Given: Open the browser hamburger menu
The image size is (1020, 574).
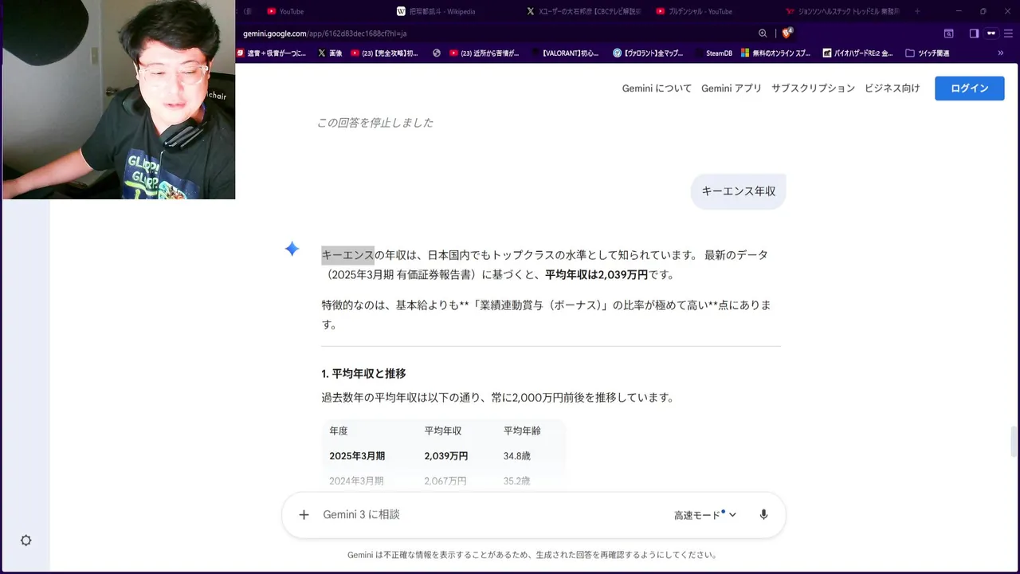Looking at the screenshot, I should (x=1008, y=33).
